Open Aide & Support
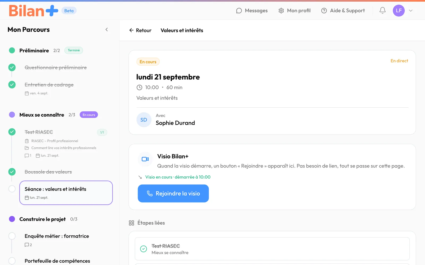 pos(343,11)
